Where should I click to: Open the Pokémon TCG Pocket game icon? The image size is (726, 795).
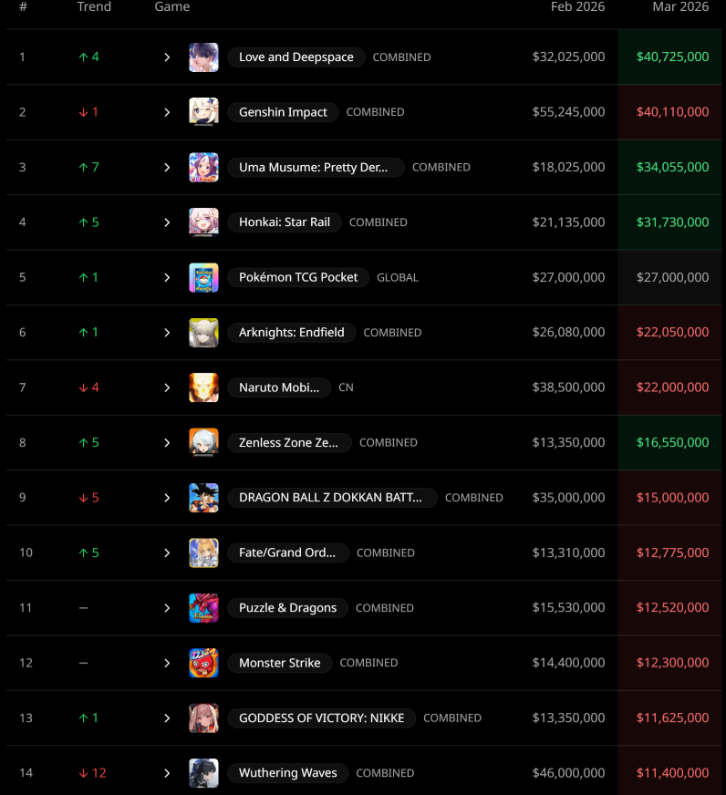click(203, 277)
